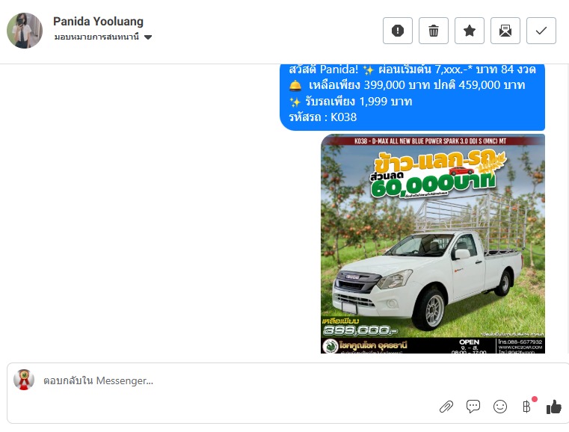Viewport: 569px width, 432px height.
Task: Expand the มอบหมายการสนทนานี้ dropdown
Action: coord(103,37)
